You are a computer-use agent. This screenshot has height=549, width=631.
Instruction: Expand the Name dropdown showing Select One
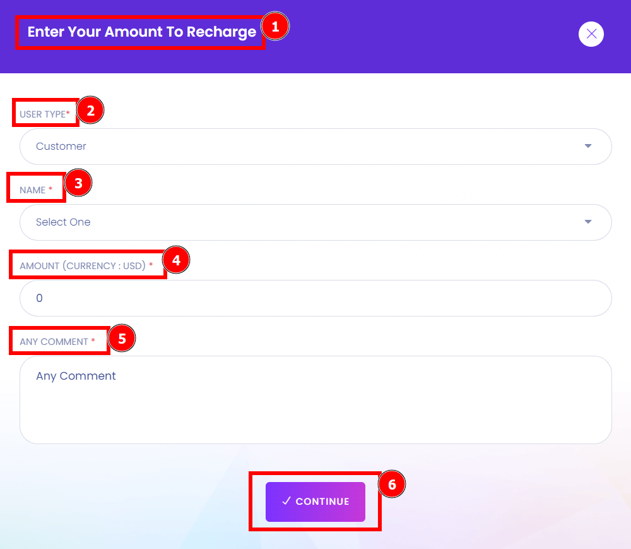coord(315,222)
